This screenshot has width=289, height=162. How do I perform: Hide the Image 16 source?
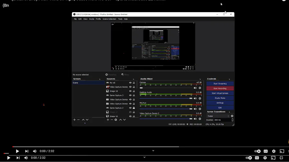(130, 116)
